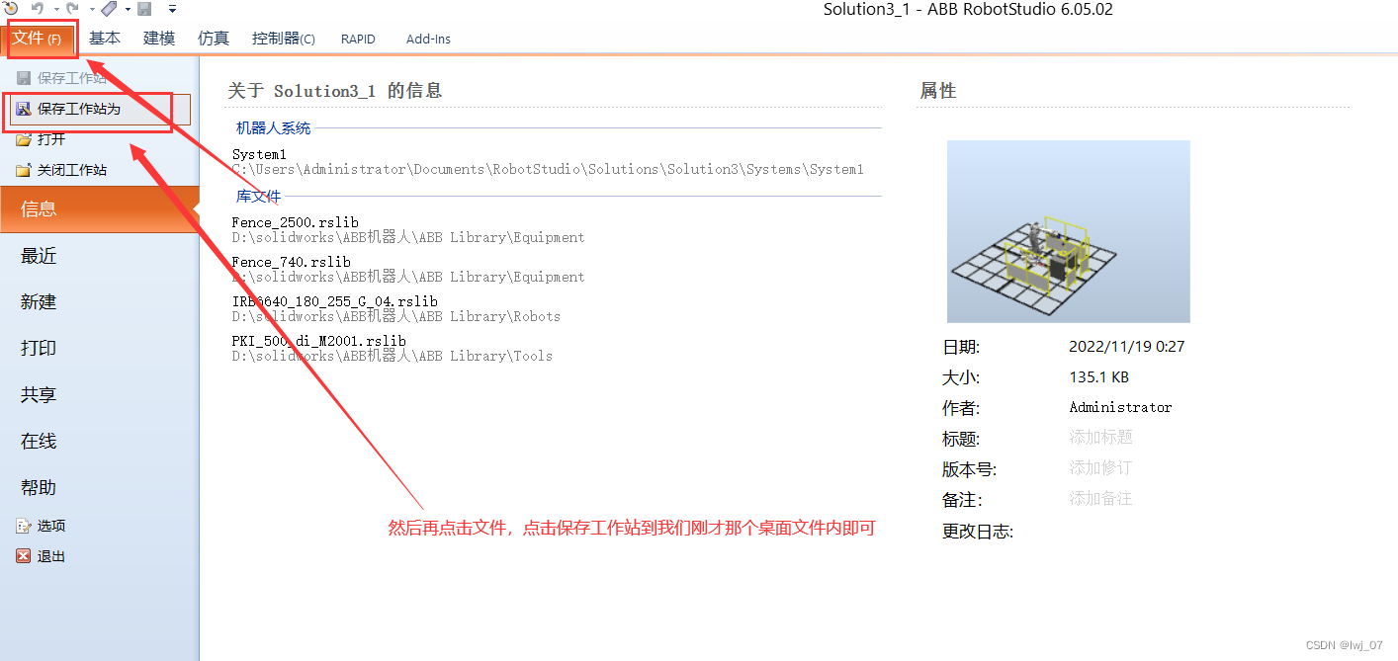
Task: Open the dropdown beside the tag icon
Action: [128, 9]
